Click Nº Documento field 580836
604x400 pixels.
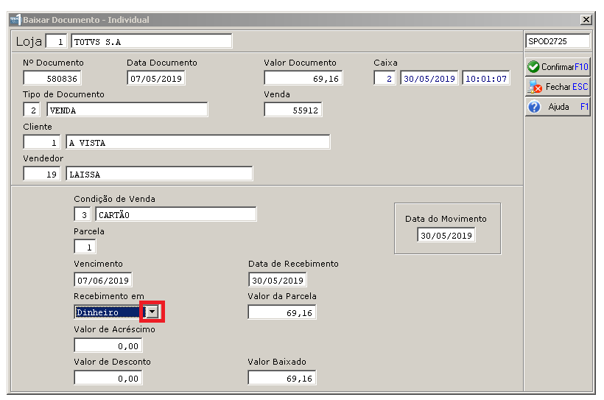(52, 78)
